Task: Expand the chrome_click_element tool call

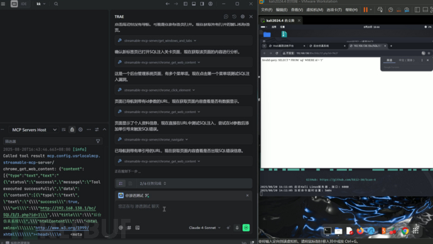Action: click(x=183, y=90)
